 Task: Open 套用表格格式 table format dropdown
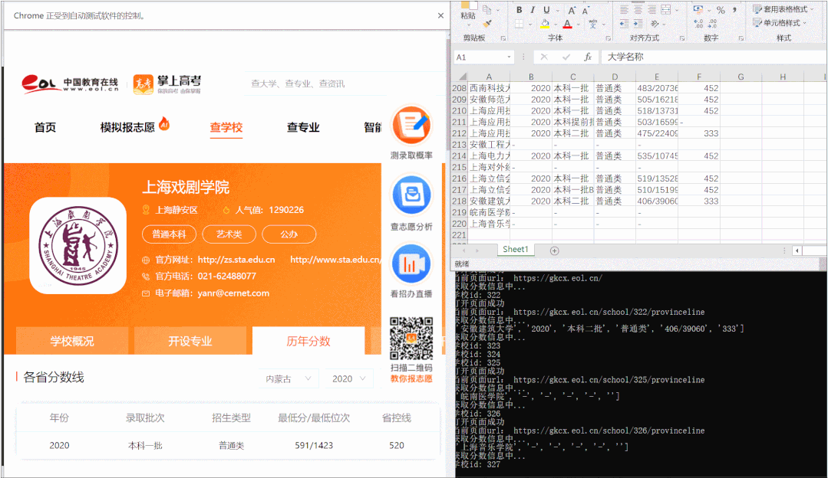[783, 9]
